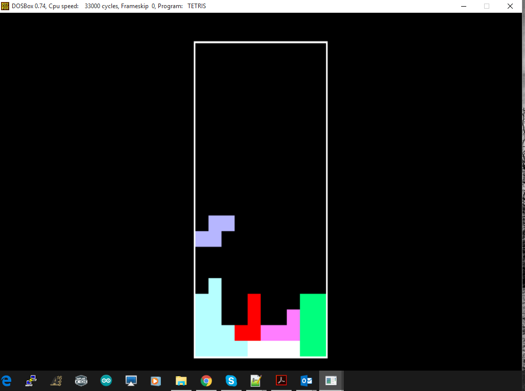Screen dimensions: 525x391
Task: Open Microsoft Edge from the taskbar
Action: click(x=6, y=381)
